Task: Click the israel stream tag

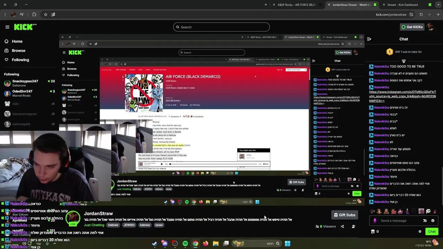Action: tap(159, 225)
